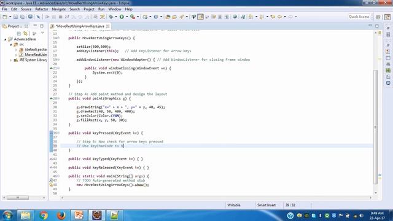
Task: Click the Debug bug icon
Action: [x=111, y=17]
